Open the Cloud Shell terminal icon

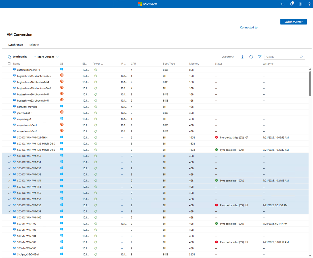click(x=282, y=4)
